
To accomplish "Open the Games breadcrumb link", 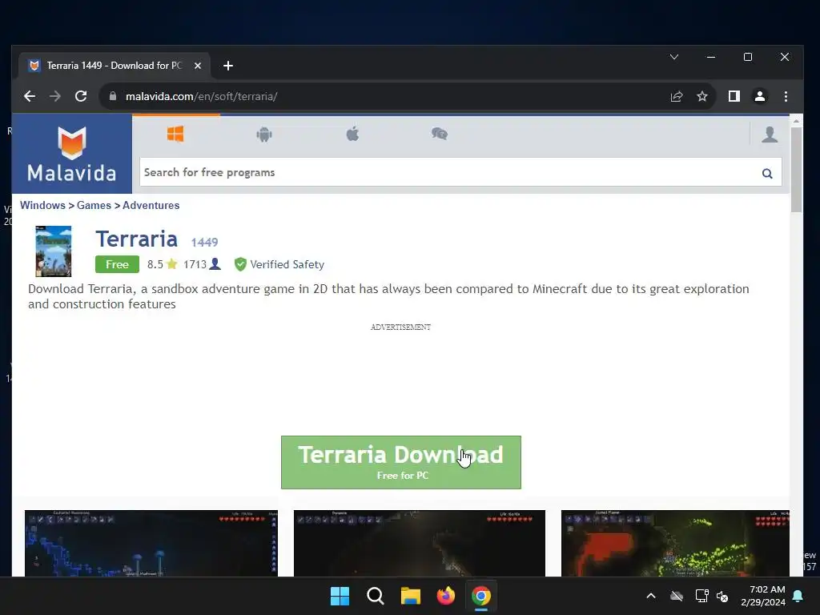I will 94,205.
